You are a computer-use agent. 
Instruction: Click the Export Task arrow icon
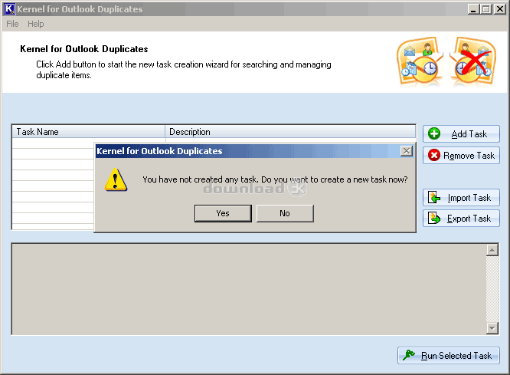coord(434,219)
